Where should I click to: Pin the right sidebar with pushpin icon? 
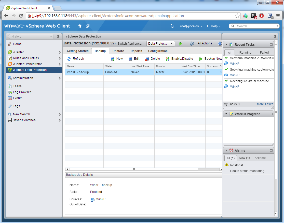(275, 37)
